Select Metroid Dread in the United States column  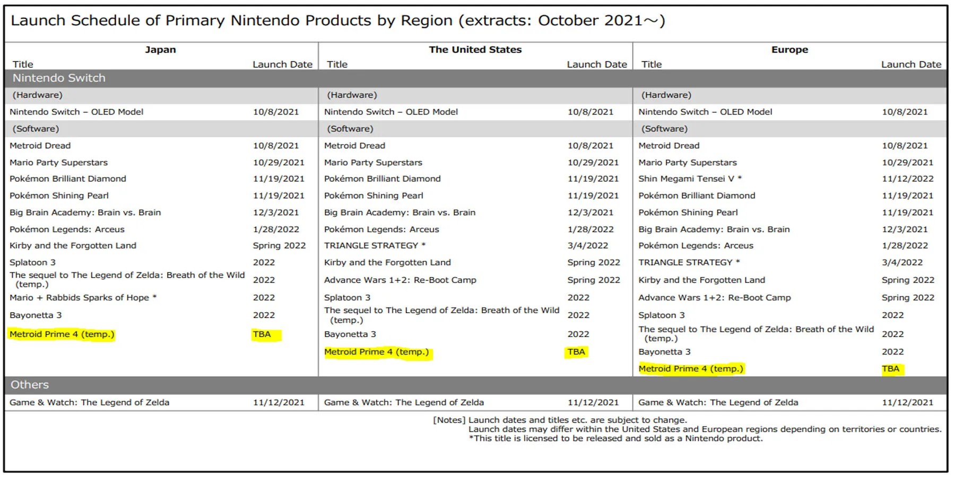coord(354,145)
